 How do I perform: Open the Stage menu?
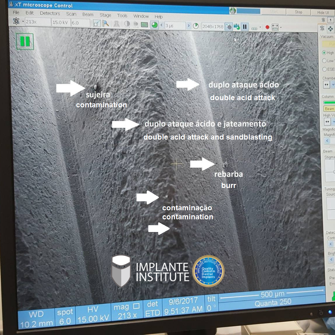105,15
